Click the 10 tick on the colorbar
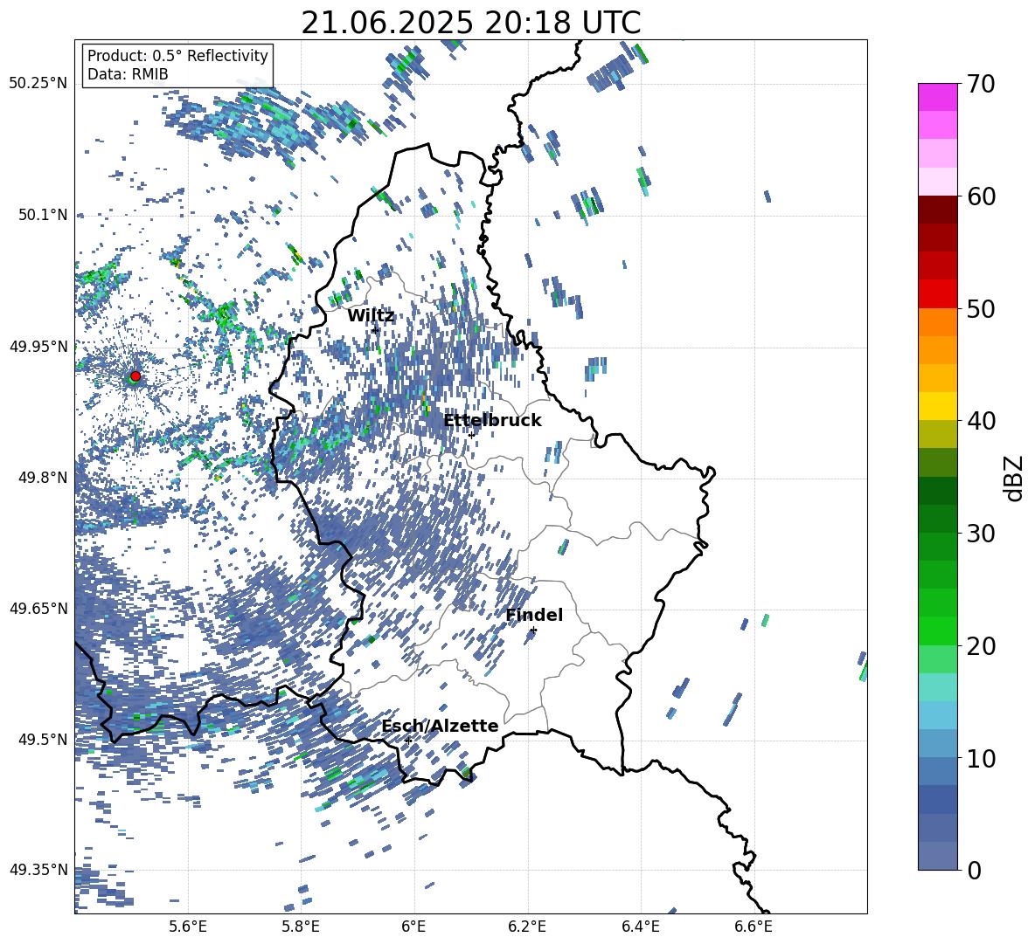The image size is (1035, 944). point(980,758)
